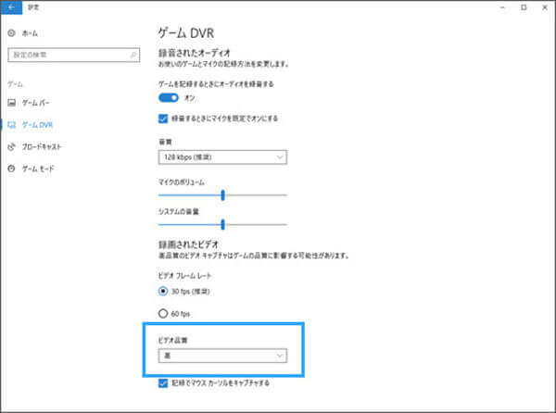The height and width of the screenshot is (413, 556).
Task: Uncheck the microphone default-on checkbox
Action: [163, 119]
